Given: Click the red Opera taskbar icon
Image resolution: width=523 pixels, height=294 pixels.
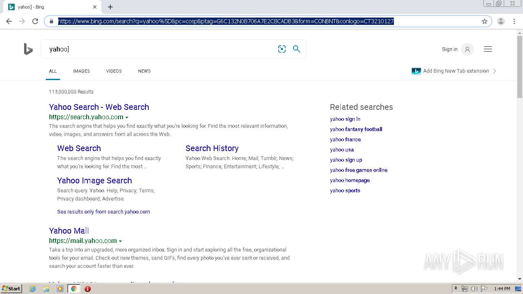Looking at the screenshot, I should click(x=87, y=289).
